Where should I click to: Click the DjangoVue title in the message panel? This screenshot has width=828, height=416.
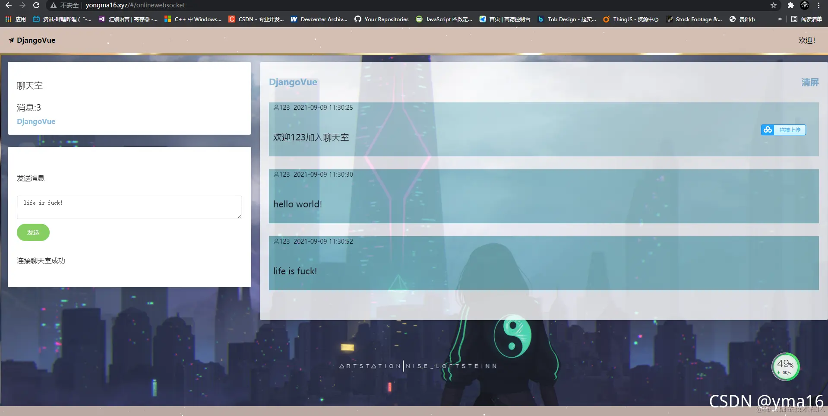293,82
